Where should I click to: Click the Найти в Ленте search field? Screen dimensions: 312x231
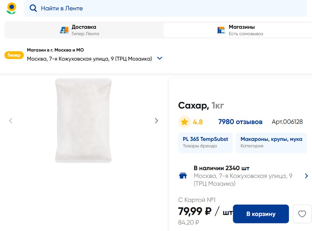[x=171, y=8]
